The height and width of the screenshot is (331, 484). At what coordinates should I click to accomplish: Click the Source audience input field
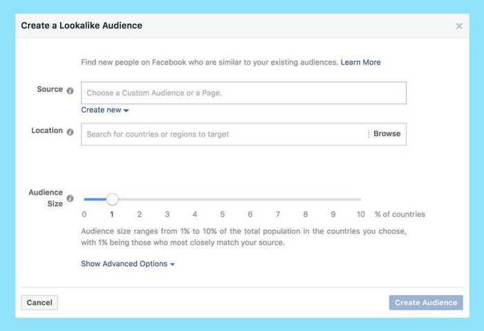click(243, 93)
